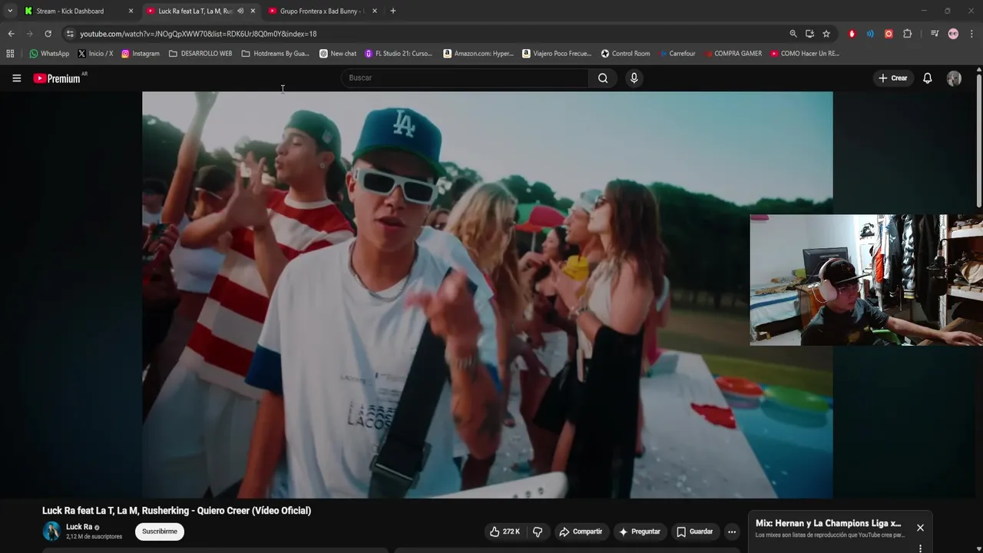983x553 pixels.
Task: Reload the YouTube page
Action: [48, 34]
